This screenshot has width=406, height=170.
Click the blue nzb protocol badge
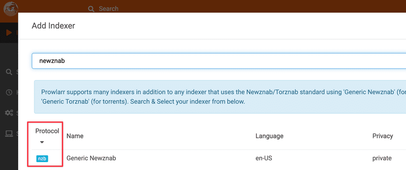(42, 159)
